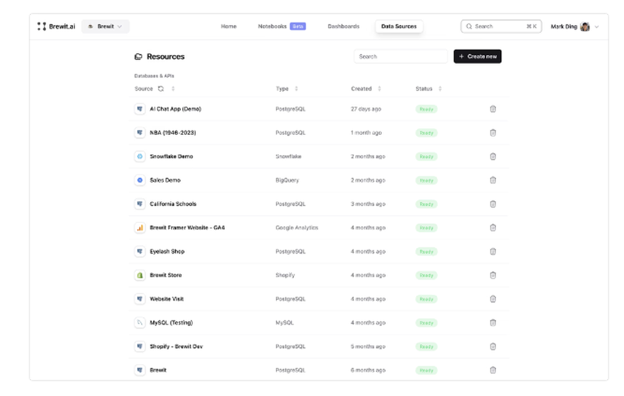Refresh sources using the refresh icon
The width and height of the screenshot is (624, 396).
pos(161,89)
